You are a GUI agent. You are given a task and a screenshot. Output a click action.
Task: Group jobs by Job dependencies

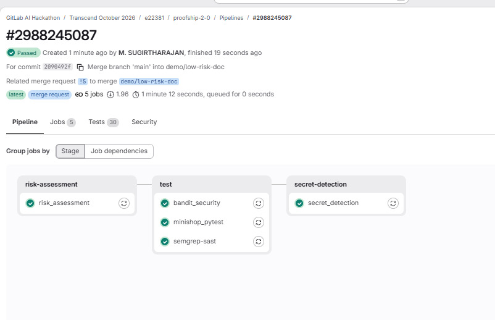[x=119, y=151]
